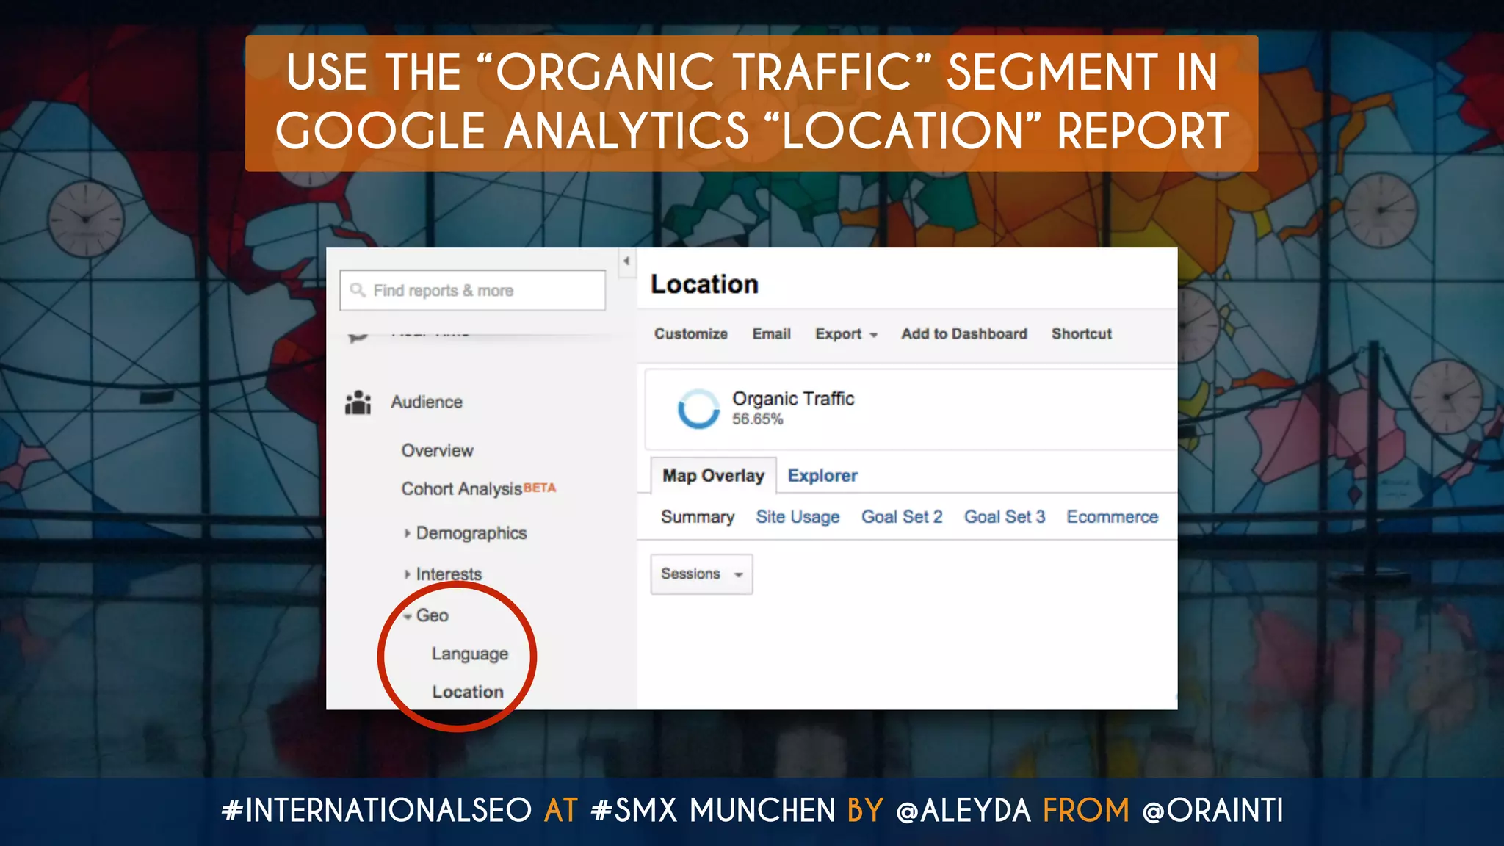This screenshot has height=846, width=1504.
Task: Click the Organic Traffic segment name
Action: [793, 399]
